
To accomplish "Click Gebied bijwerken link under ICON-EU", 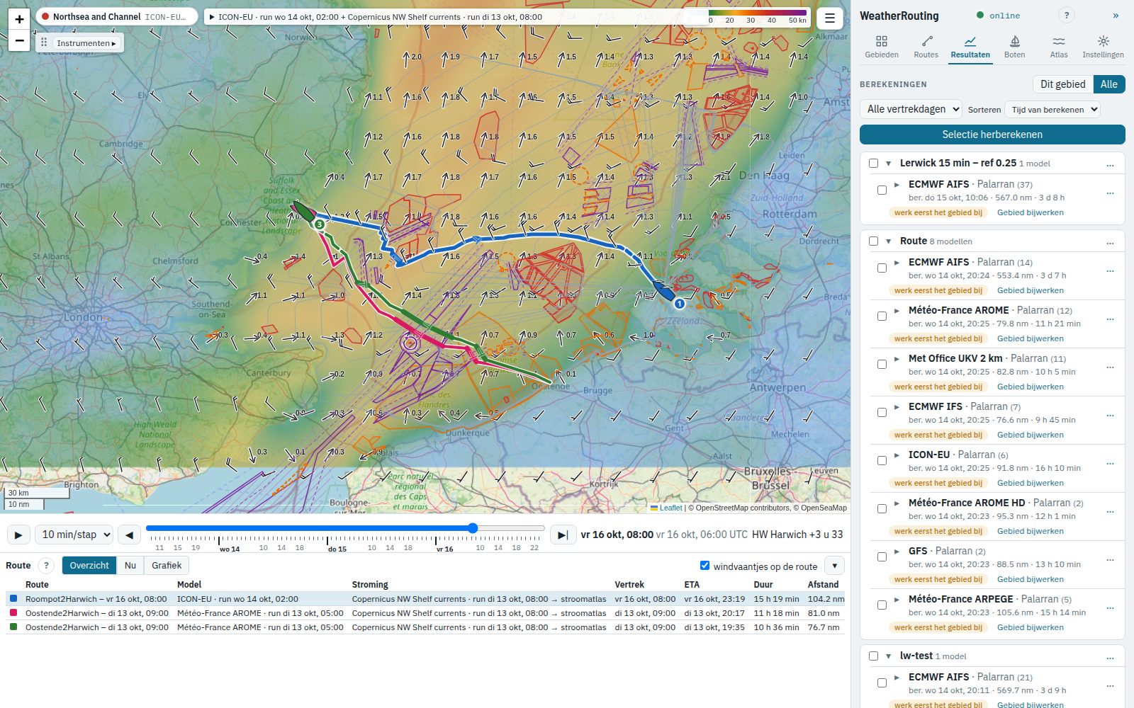I will 1030,483.
